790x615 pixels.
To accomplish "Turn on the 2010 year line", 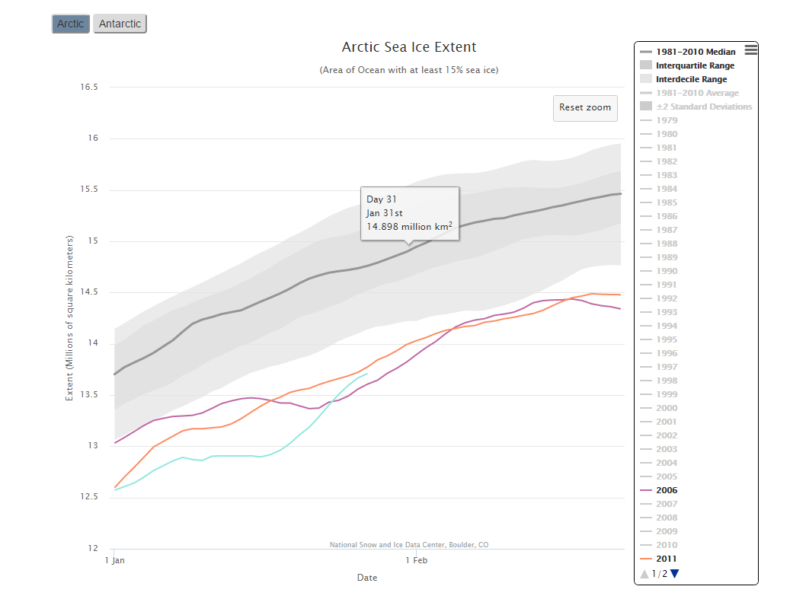I will coord(666,545).
